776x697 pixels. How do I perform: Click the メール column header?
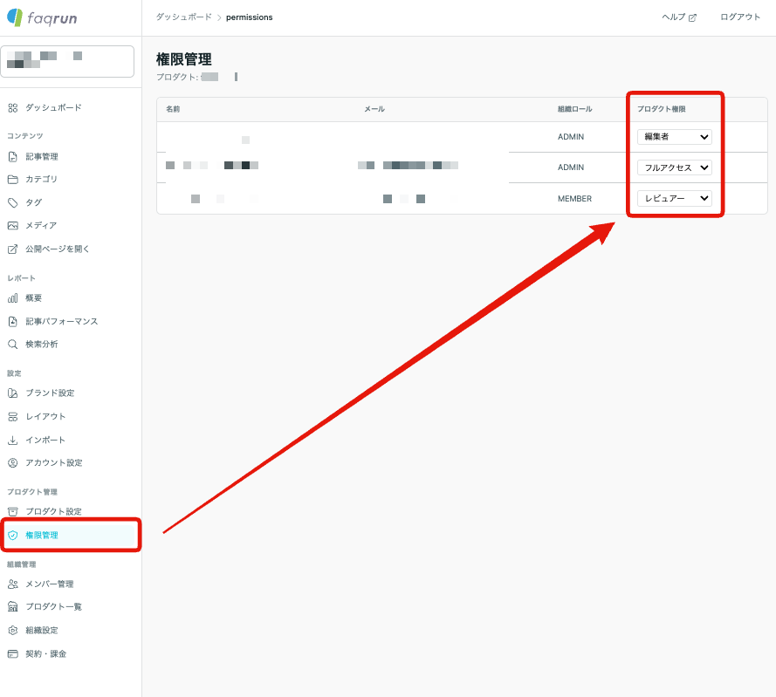pos(374,109)
